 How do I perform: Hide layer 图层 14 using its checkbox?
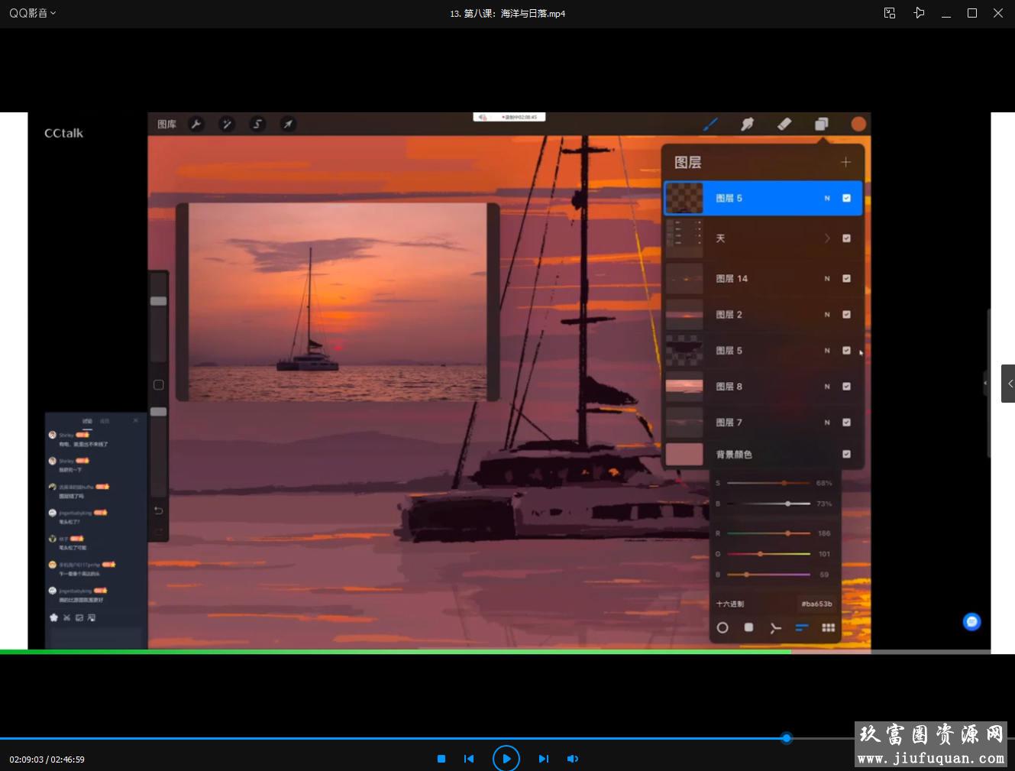[x=846, y=278]
